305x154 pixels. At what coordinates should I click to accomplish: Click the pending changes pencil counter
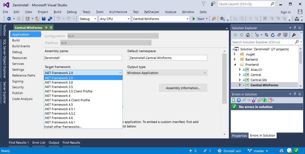207,151
